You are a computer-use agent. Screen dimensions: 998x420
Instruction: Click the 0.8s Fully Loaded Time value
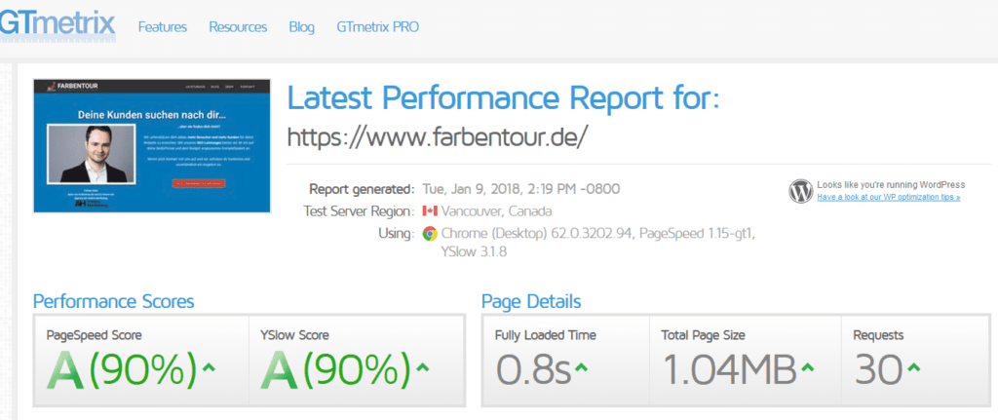[x=533, y=369]
